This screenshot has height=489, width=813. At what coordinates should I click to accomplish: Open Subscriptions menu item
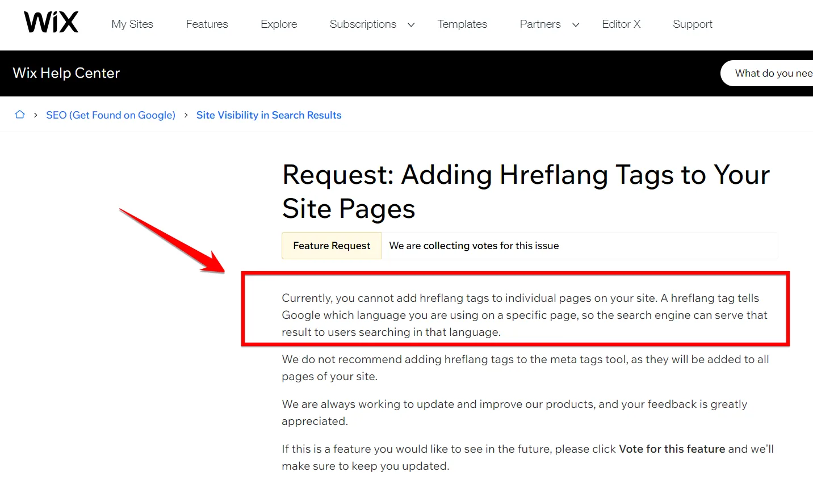[363, 24]
